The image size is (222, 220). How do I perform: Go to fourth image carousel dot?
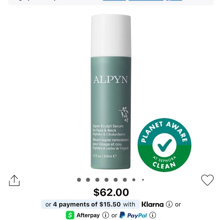(106, 180)
